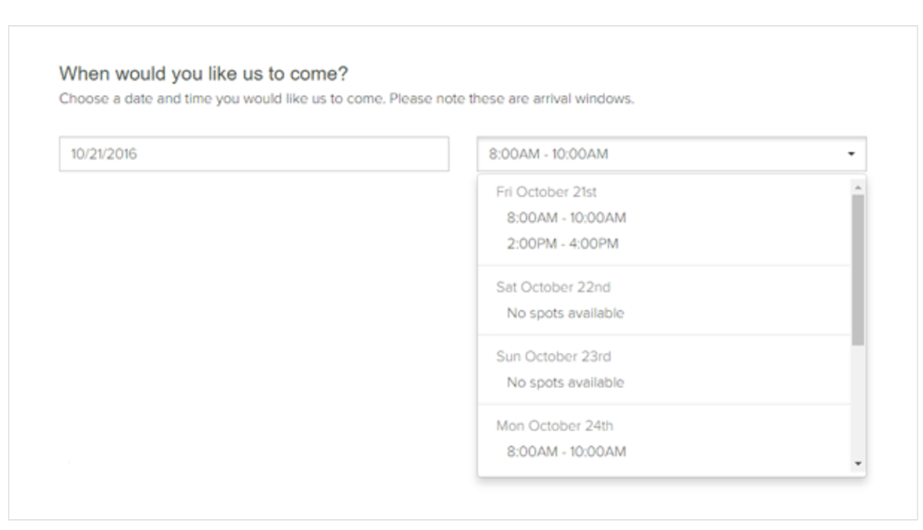Viewport: 923px width, 530px height.
Task: Click the Fri October 21st group header
Action: click(547, 192)
